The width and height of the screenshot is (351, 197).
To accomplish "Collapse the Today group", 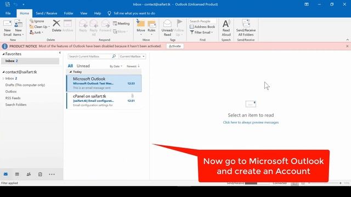I will [x=71, y=72].
